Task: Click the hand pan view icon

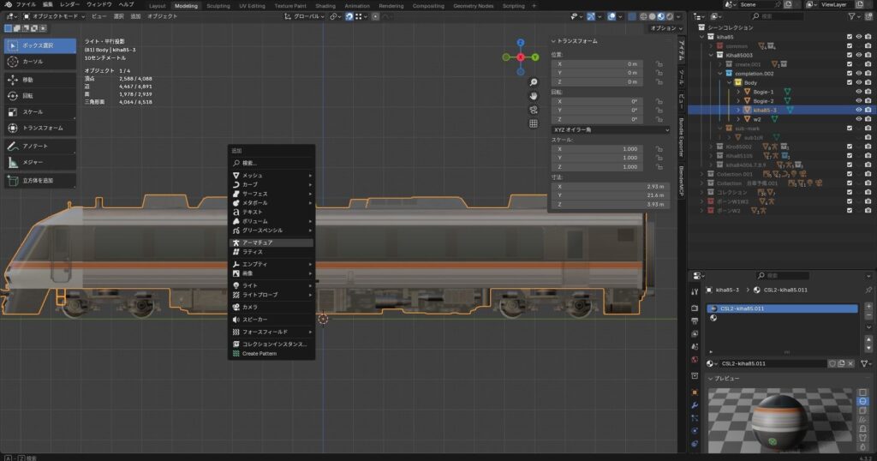Action: coord(533,96)
